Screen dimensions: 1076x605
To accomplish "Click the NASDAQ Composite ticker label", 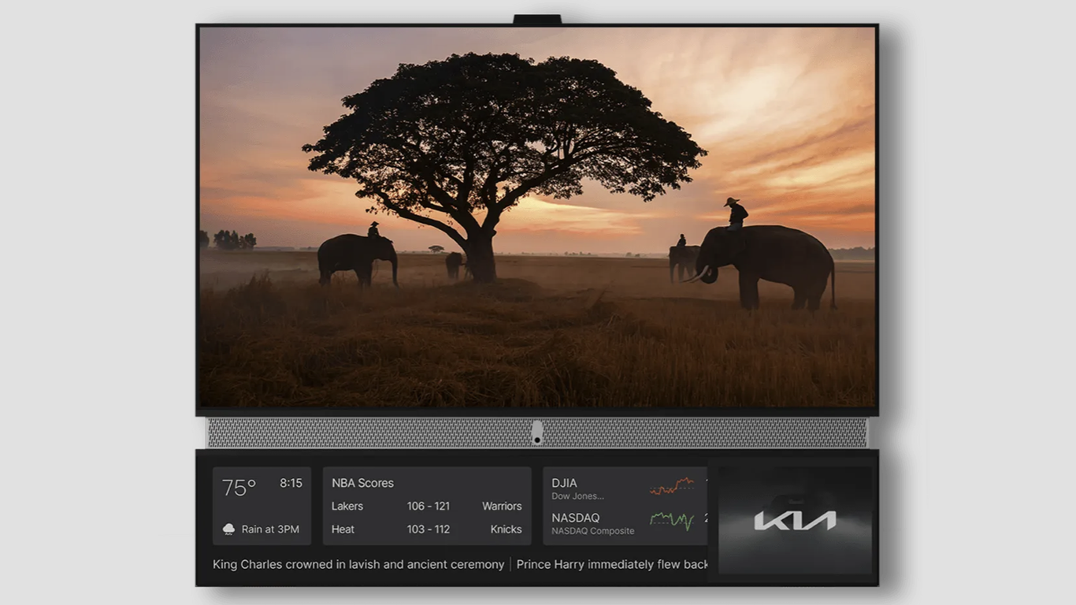I will coord(592,531).
